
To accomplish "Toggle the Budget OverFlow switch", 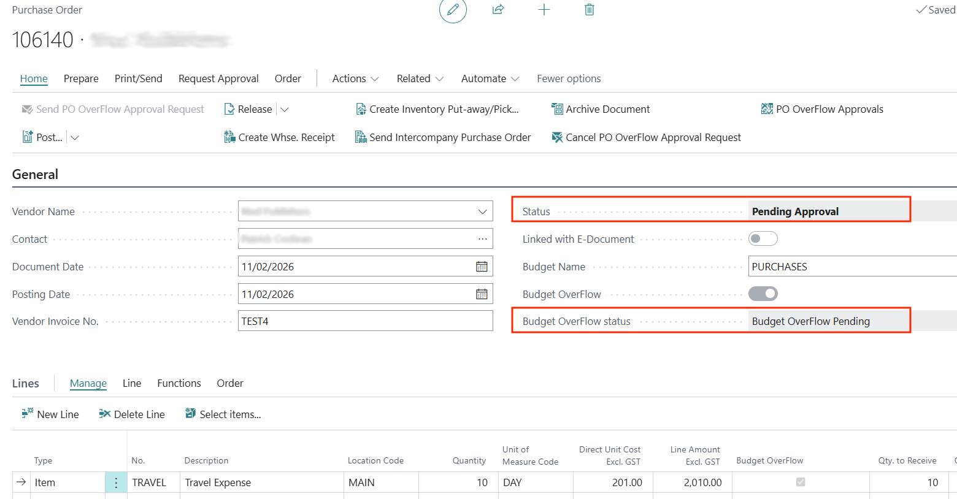I will pos(763,294).
